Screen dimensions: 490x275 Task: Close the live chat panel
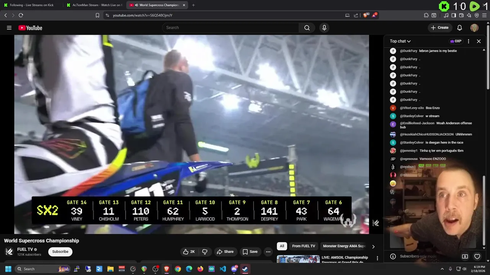pyautogui.click(x=479, y=41)
